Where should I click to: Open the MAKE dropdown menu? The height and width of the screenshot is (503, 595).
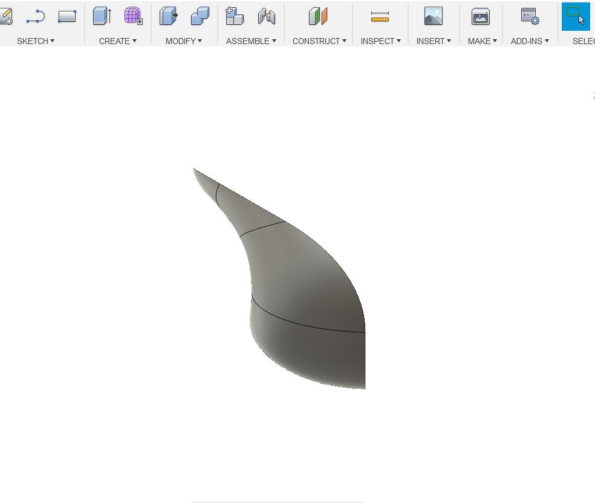click(482, 41)
